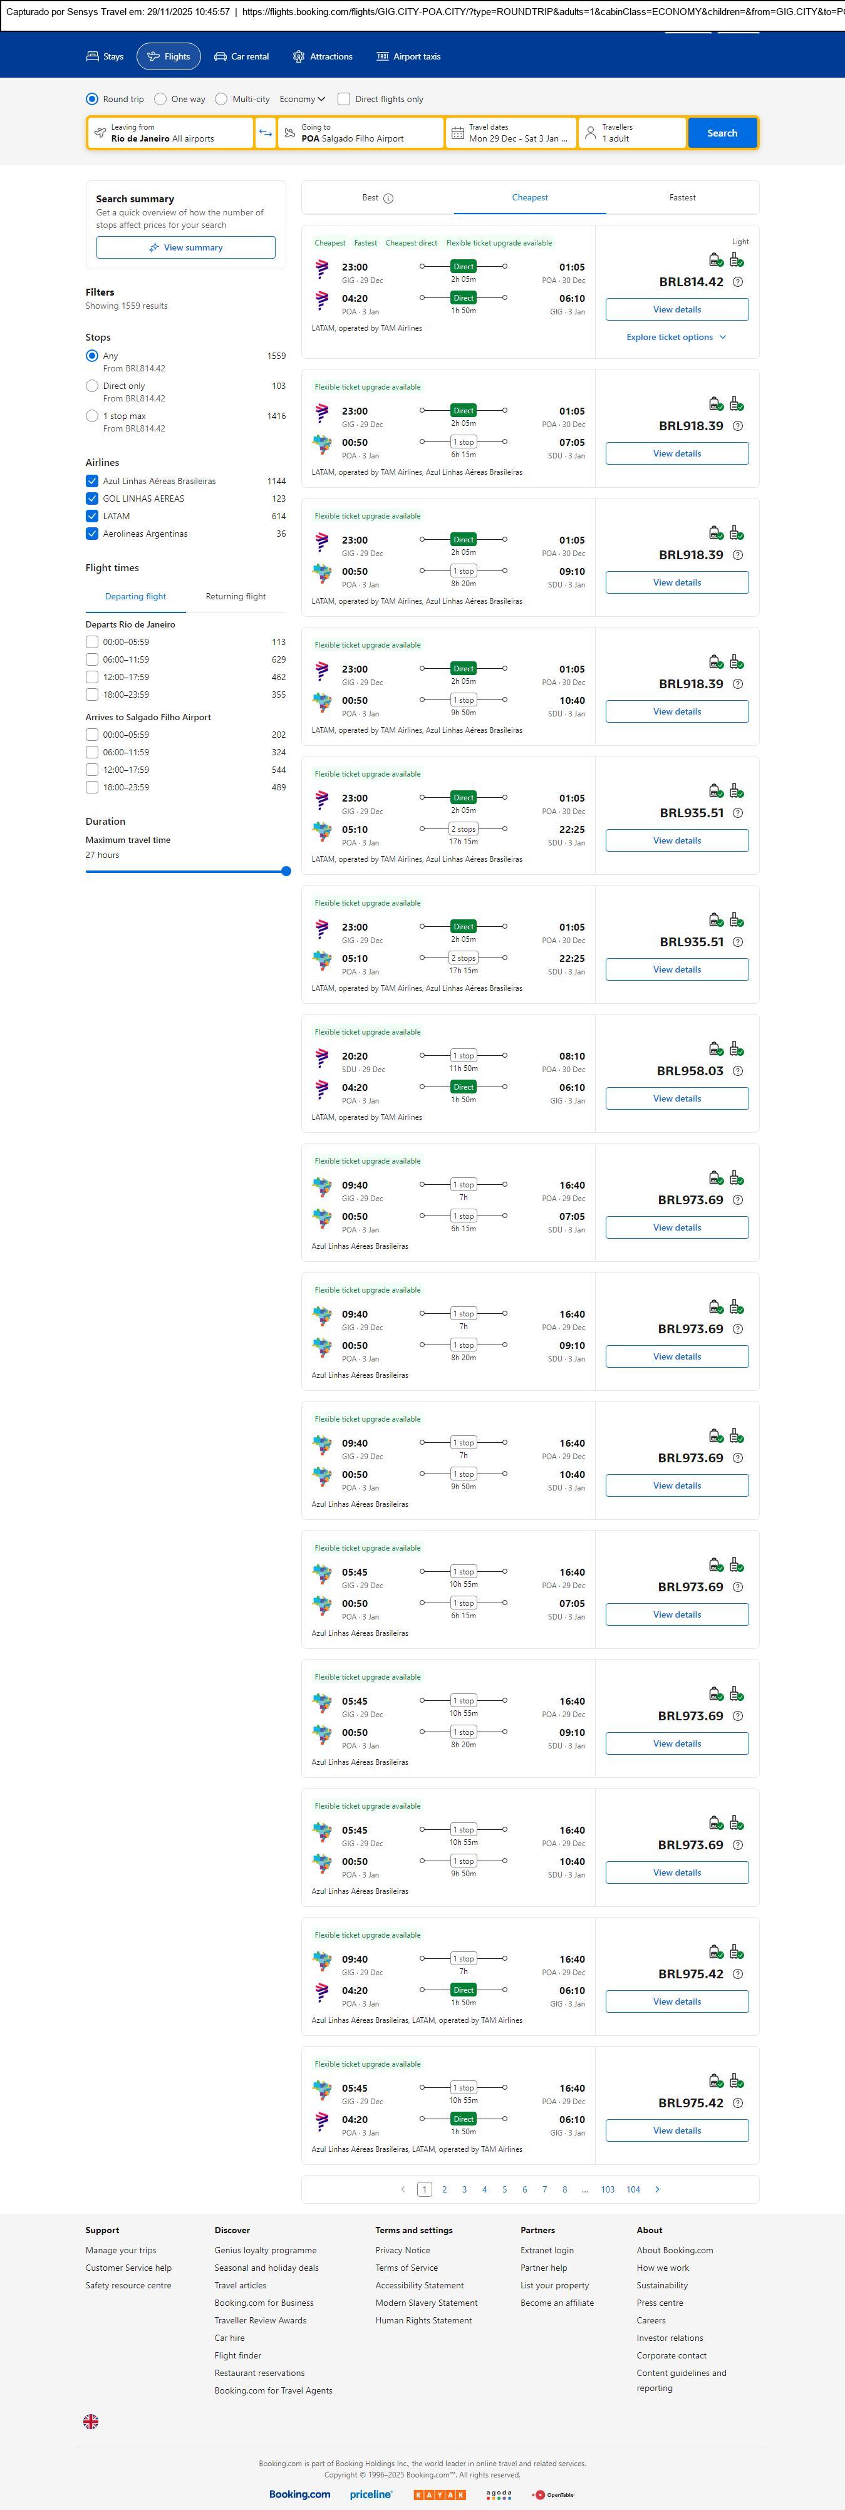Image resolution: width=845 pixels, height=2510 pixels.
Task: Click the Car rental icon in navigation
Action: click(220, 56)
